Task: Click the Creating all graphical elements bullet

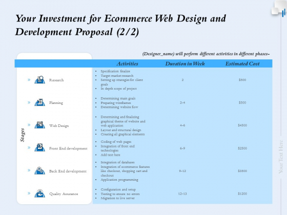Action: [x=122, y=134]
